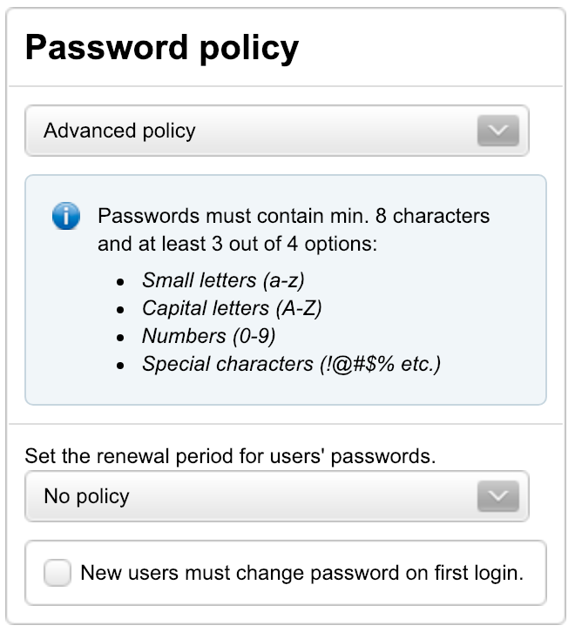The image size is (575, 632).
Task: Click the 'Small letters (a-z)' list item
Action: coord(223,280)
